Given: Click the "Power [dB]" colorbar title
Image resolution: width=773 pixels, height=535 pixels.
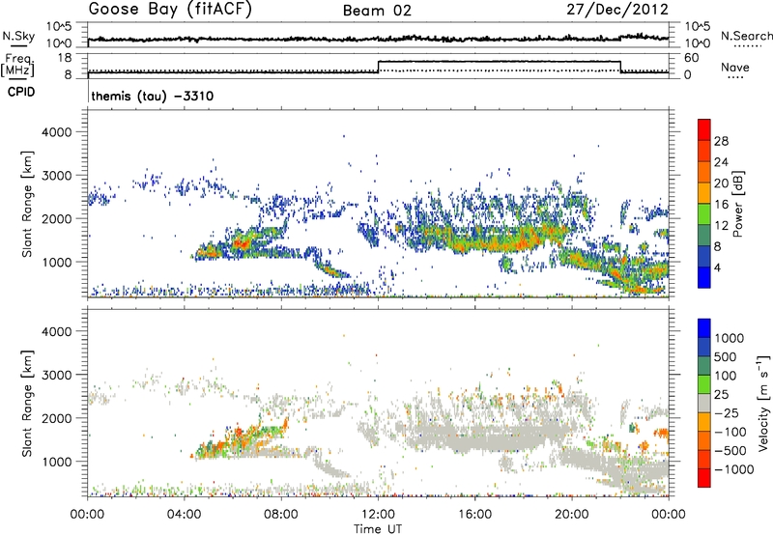Looking at the screenshot, I should (x=737, y=204).
